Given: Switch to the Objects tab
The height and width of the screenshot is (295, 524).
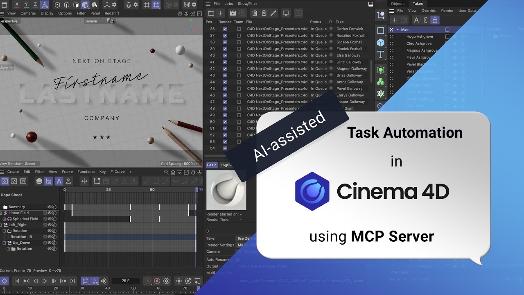Looking at the screenshot, I should coord(398,4).
